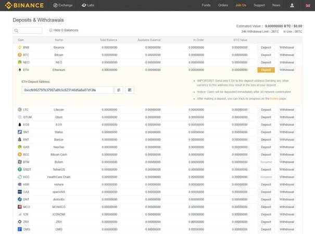Click Deposit for QTUM
Viewport: 315px width, 234px height.
266,117
